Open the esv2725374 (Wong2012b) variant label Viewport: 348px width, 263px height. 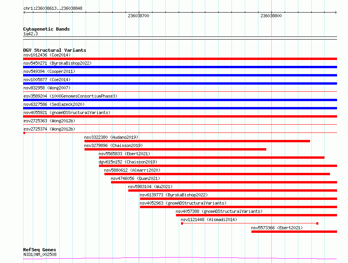click(49, 129)
